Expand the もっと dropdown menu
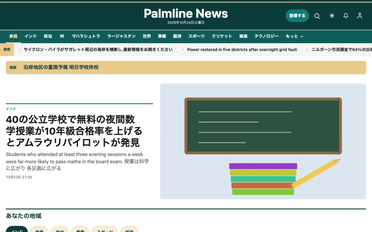Image resolution: width=372 pixels, height=232 pixels. pyautogui.click(x=294, y=36)
